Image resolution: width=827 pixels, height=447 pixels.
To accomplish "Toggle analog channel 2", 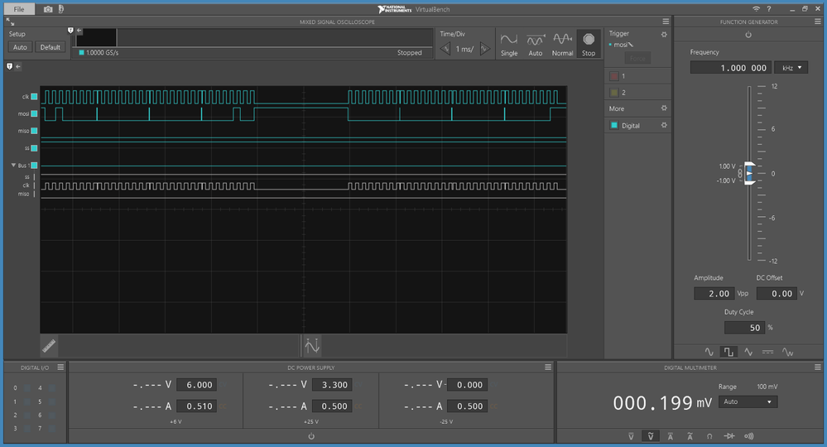I will pos(614,92).
